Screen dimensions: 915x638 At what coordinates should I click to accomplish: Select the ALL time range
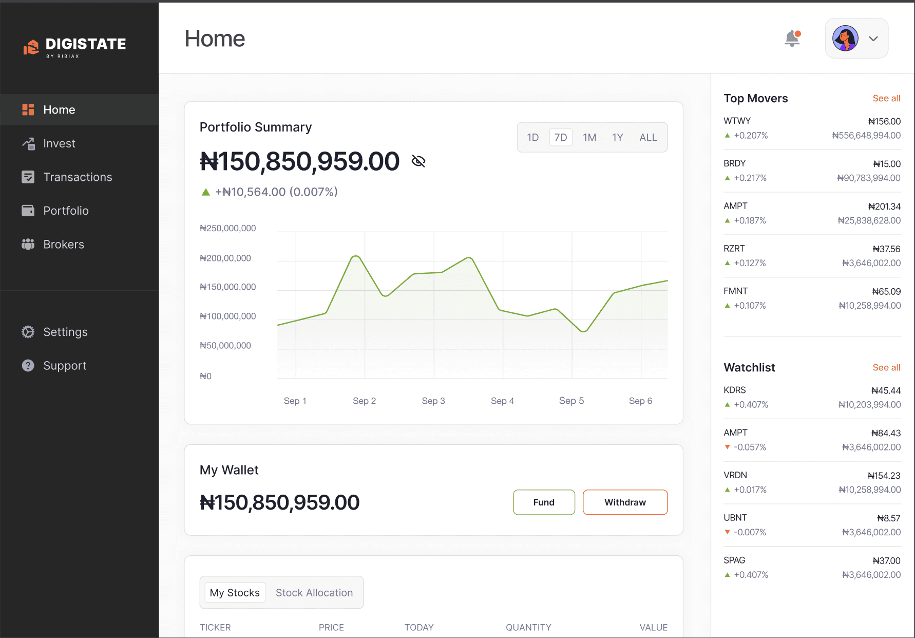tap(648, 137)
